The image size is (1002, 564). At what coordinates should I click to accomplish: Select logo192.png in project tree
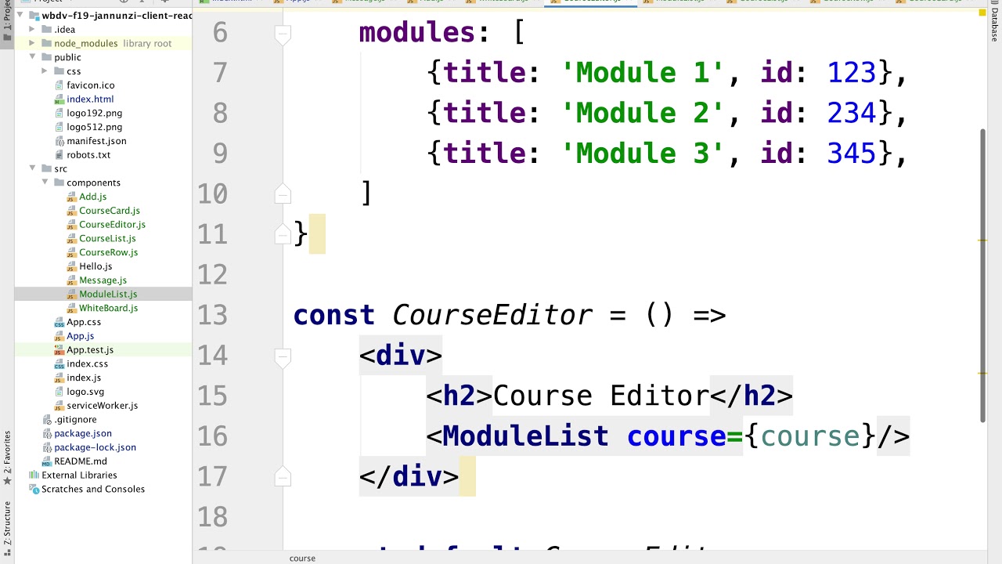(x=94, y=113)
